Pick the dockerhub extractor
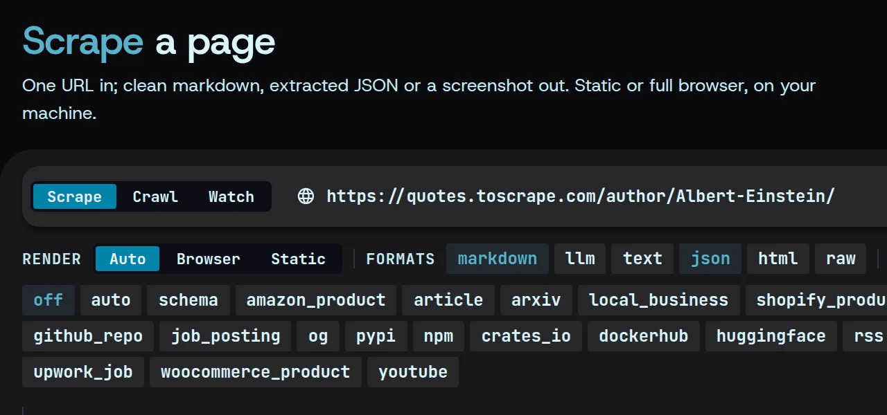 coord(644,336)
